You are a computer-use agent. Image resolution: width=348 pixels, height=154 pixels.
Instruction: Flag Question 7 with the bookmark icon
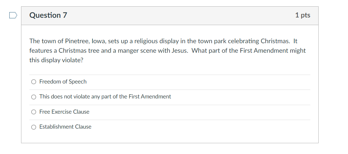click(x=13, y=16)
